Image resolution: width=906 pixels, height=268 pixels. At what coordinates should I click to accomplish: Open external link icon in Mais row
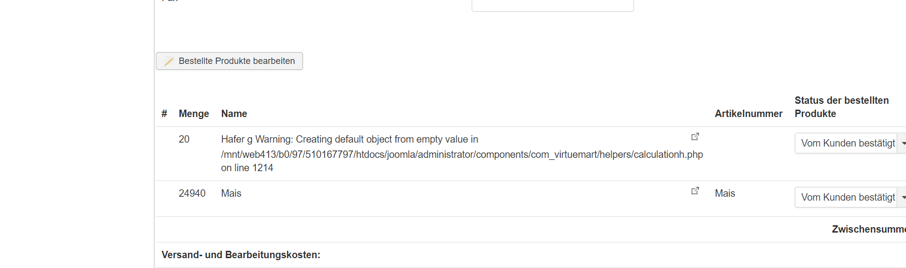pos(695,191)
